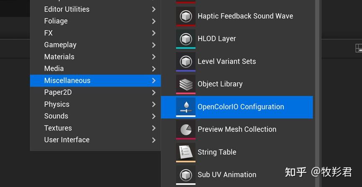The height and width of the screenshot is (187, 362).
Task: Click the Object Library stacked-layers icon
Action: coord(185,84)
